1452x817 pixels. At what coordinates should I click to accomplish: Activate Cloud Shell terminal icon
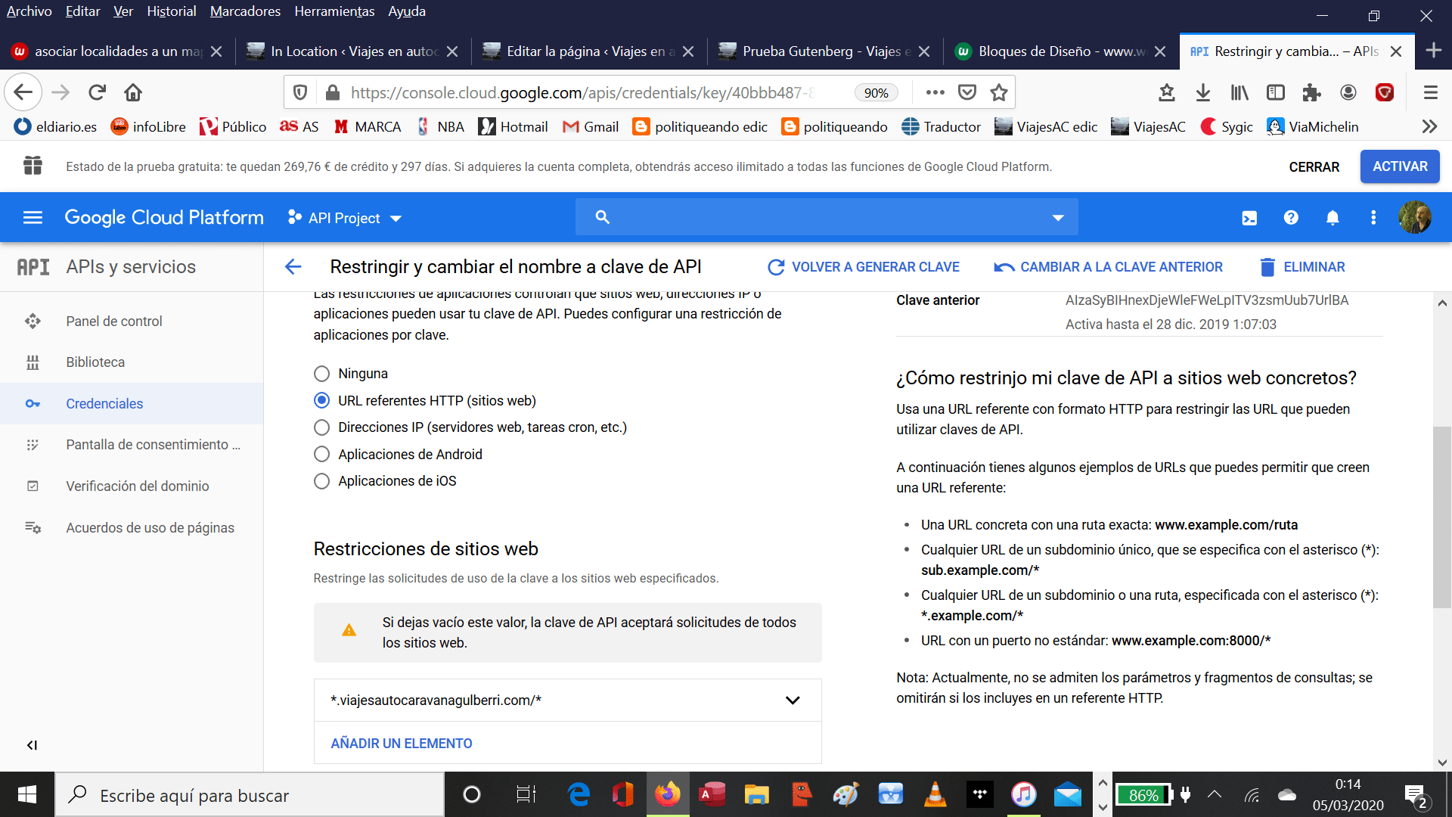click(1249, 218)
